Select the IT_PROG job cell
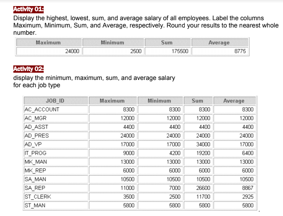The image size is (283, 216). 56,153
